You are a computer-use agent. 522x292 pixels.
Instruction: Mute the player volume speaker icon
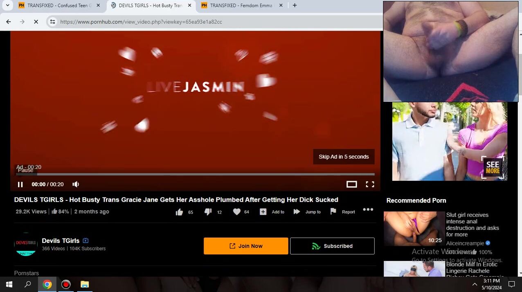click(x=76, y=184)
